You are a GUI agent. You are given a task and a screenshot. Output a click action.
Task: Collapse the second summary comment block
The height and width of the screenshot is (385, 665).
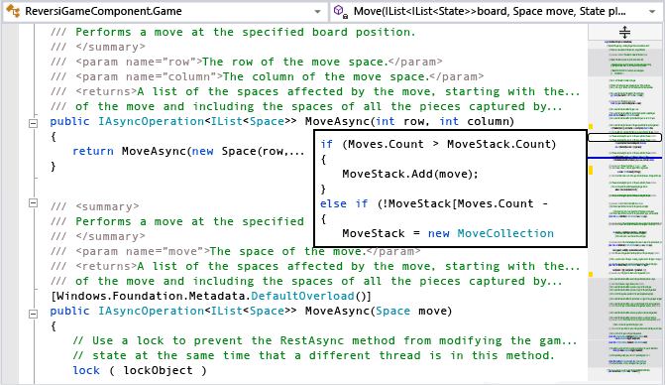coord(33,202)
